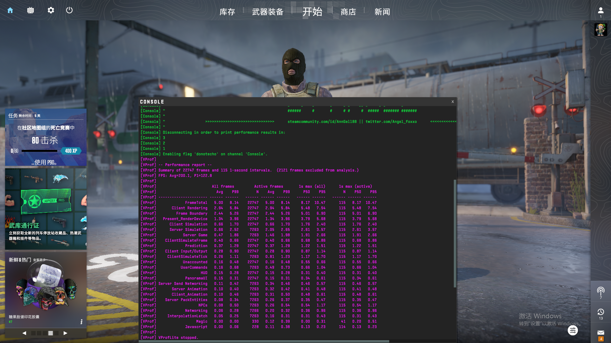Click the Present_RenderDevice row label
Screen dimensions: 611x343
185,219
